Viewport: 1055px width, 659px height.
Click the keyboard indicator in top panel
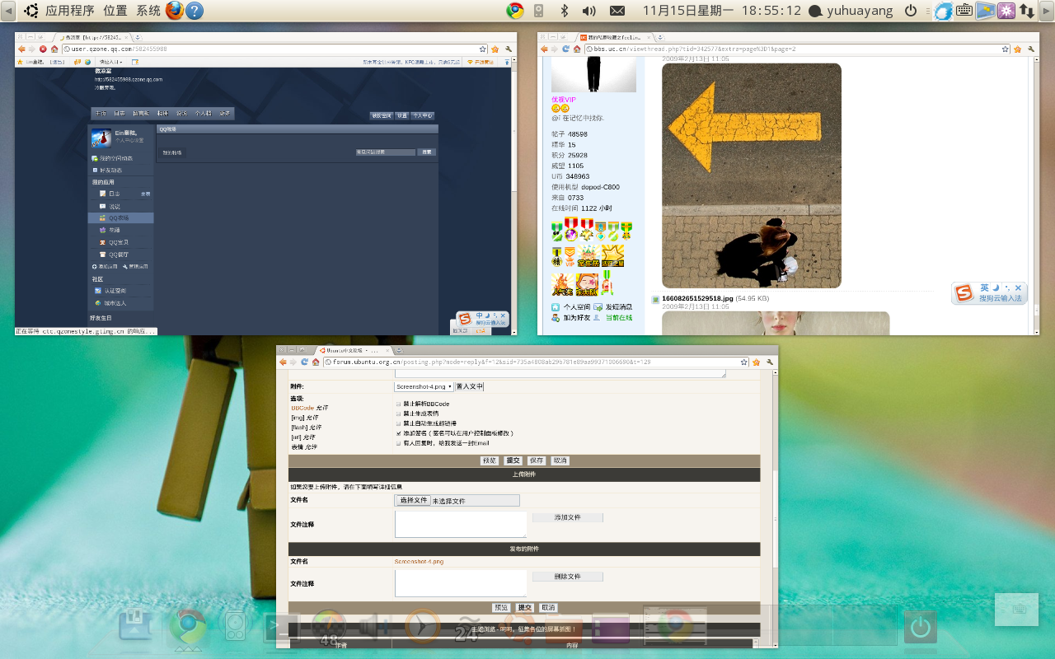pos(964,11)
